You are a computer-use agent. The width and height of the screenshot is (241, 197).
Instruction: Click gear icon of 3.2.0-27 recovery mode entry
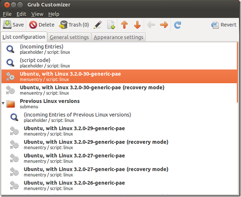point(14,172)
